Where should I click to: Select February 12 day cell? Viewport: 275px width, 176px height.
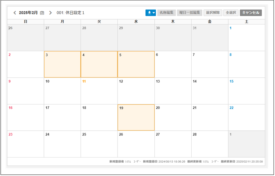tap(136, 91)
